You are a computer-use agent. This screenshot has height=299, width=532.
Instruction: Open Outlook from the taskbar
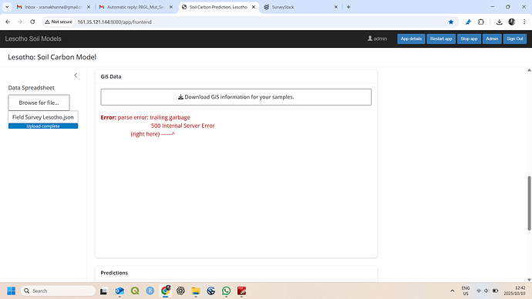coord(120,291)
